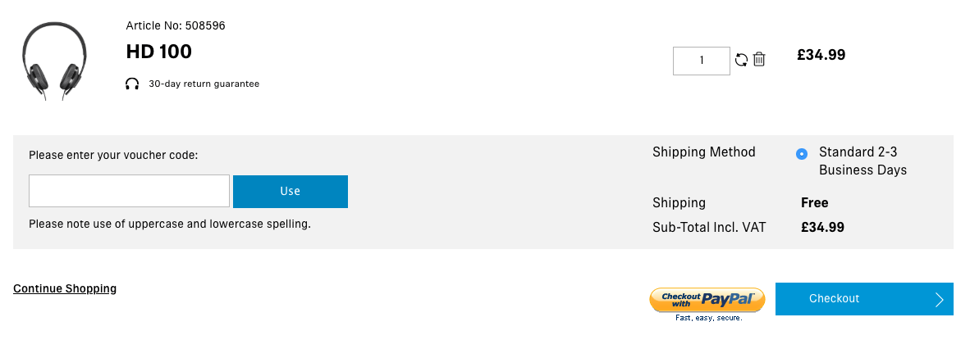The height and width of the screenshot is (358, 970).
Task: Remove HD 100 with the trash icon
Action: click(759, 59)
